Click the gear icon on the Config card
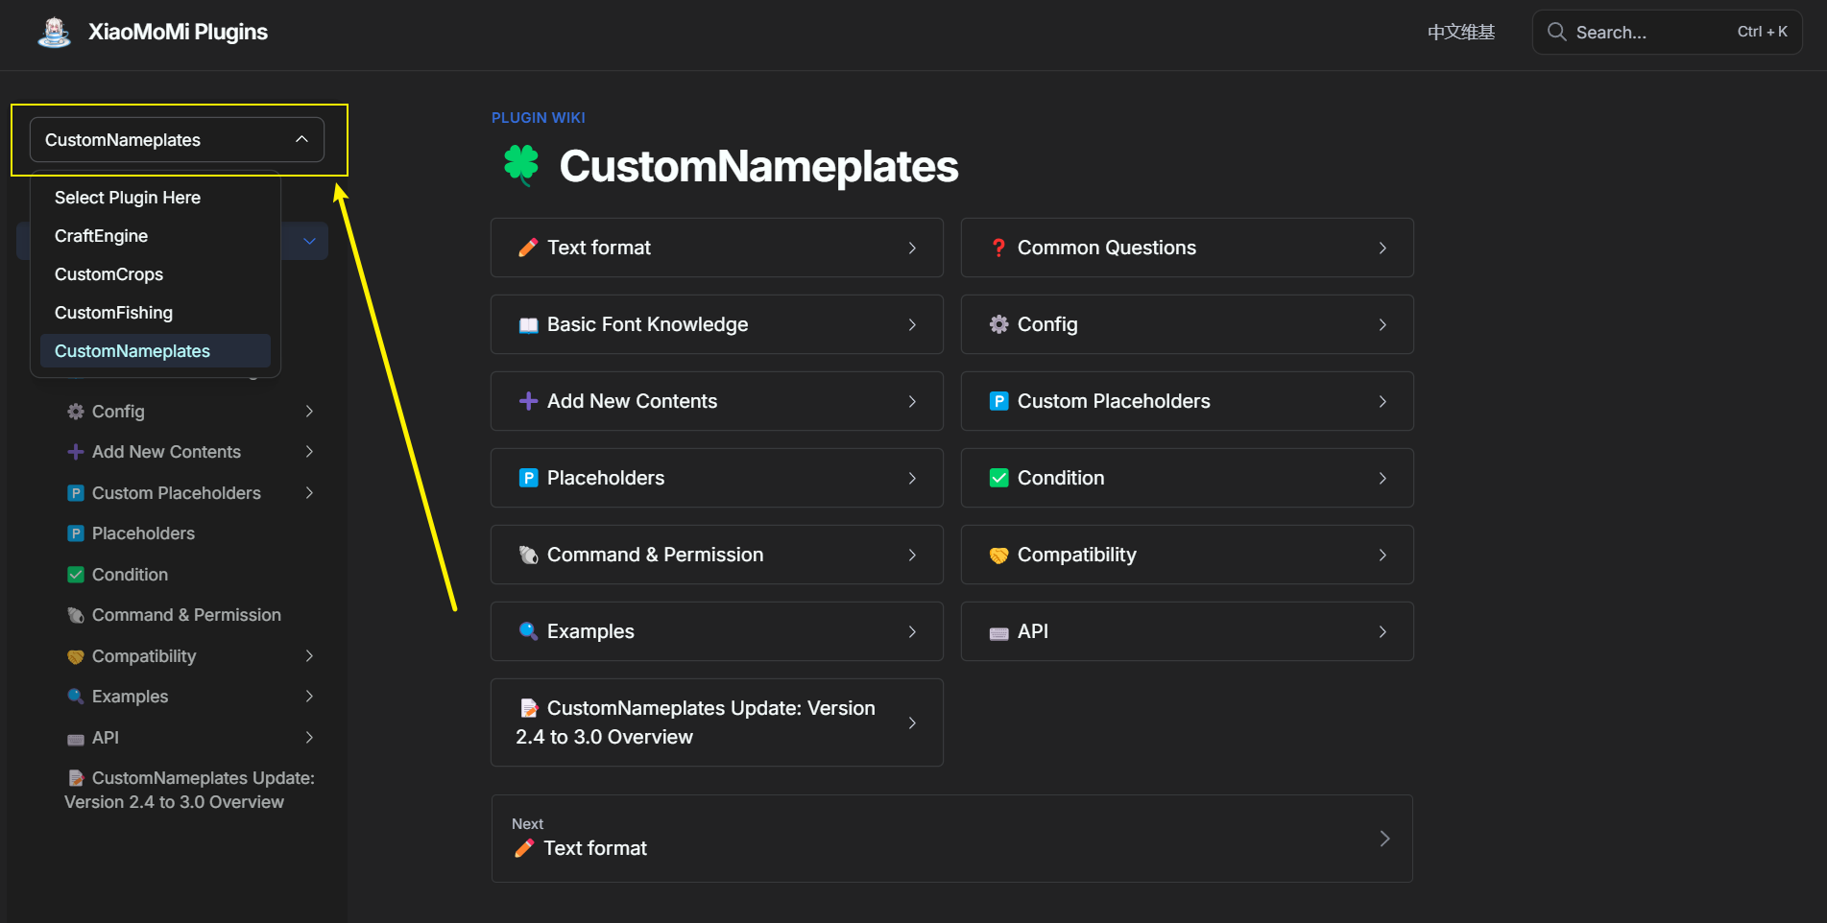Viewport: 1827px width, 923px height. pyautogui.click(x=998, y=324)
